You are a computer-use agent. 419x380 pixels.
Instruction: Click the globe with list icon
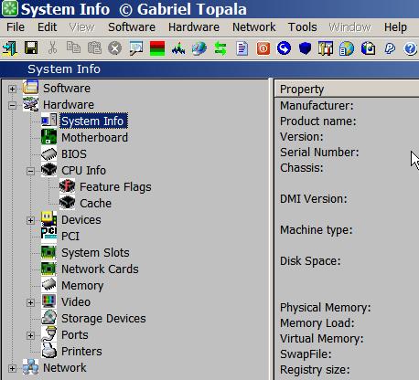(347, 48)
